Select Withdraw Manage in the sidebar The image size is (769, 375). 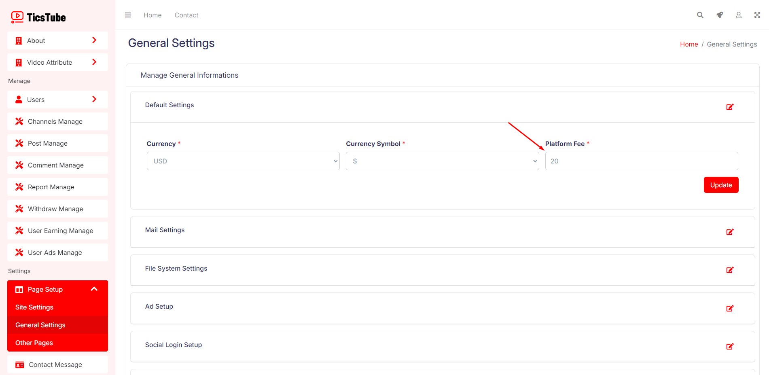(x=55, y=209)
